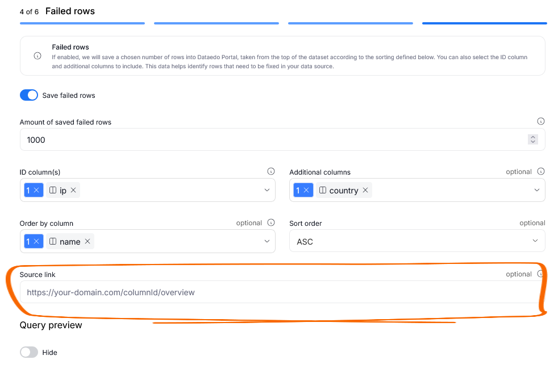Clear the Order by column count badge
Screen dimensions: 554x376
pyautogui.click(x=36, y=242)
